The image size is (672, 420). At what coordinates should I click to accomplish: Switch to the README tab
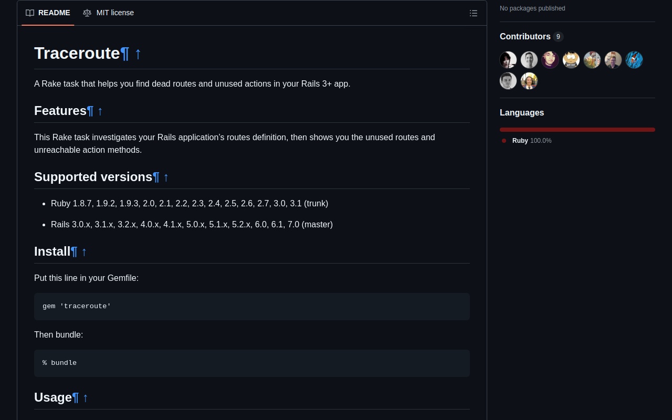[54, 13]
